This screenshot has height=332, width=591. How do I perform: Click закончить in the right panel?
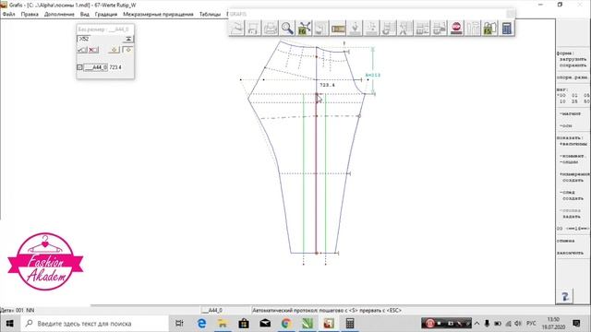[x=571, y=253]
